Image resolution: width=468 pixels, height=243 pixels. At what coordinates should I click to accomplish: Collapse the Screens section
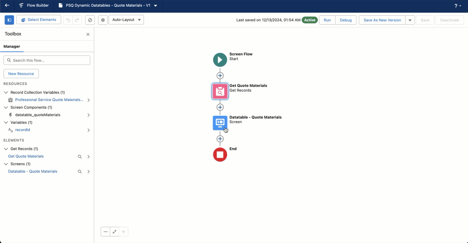(6, 164)
